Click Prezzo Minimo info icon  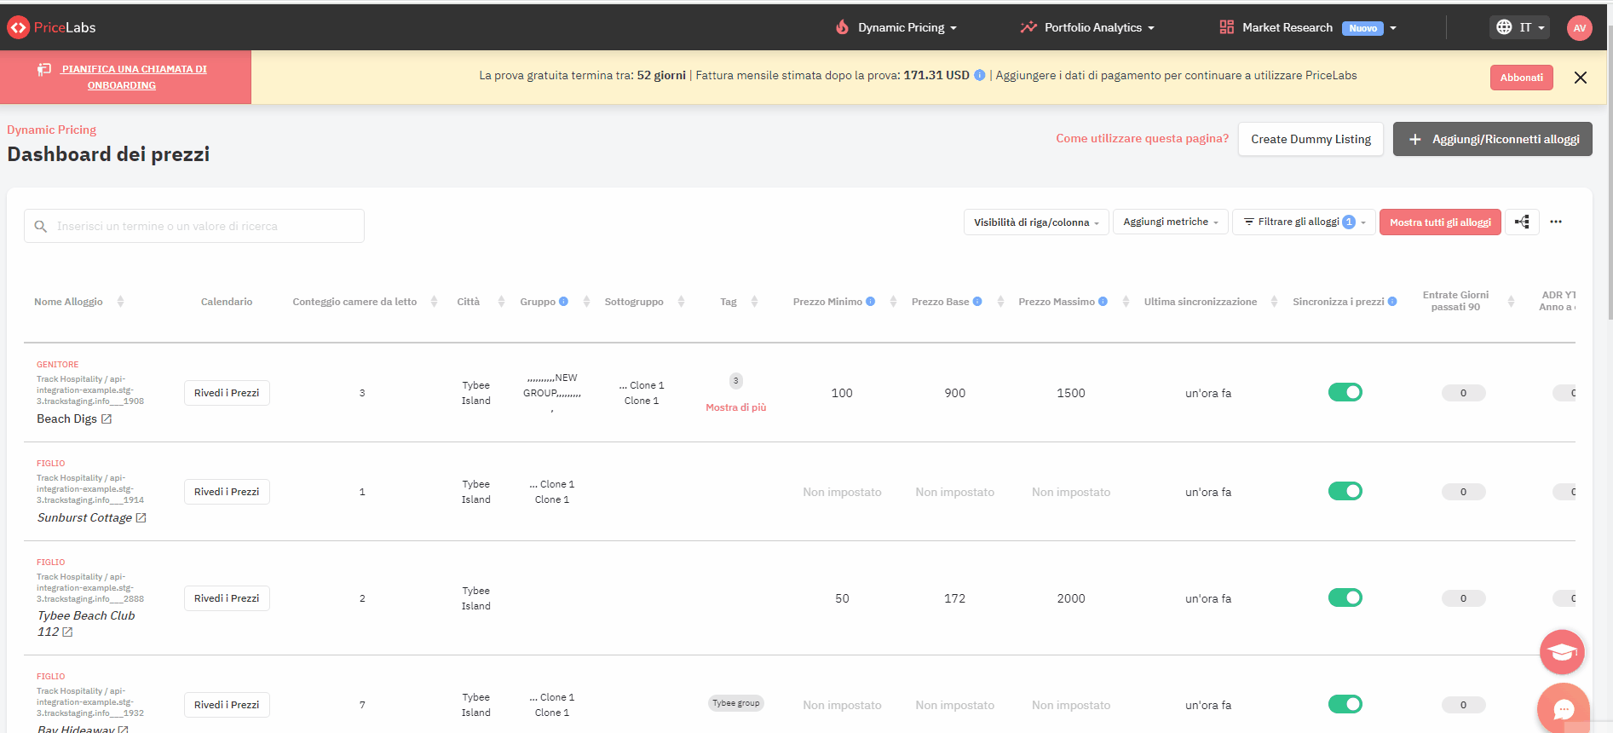(870, 302)
